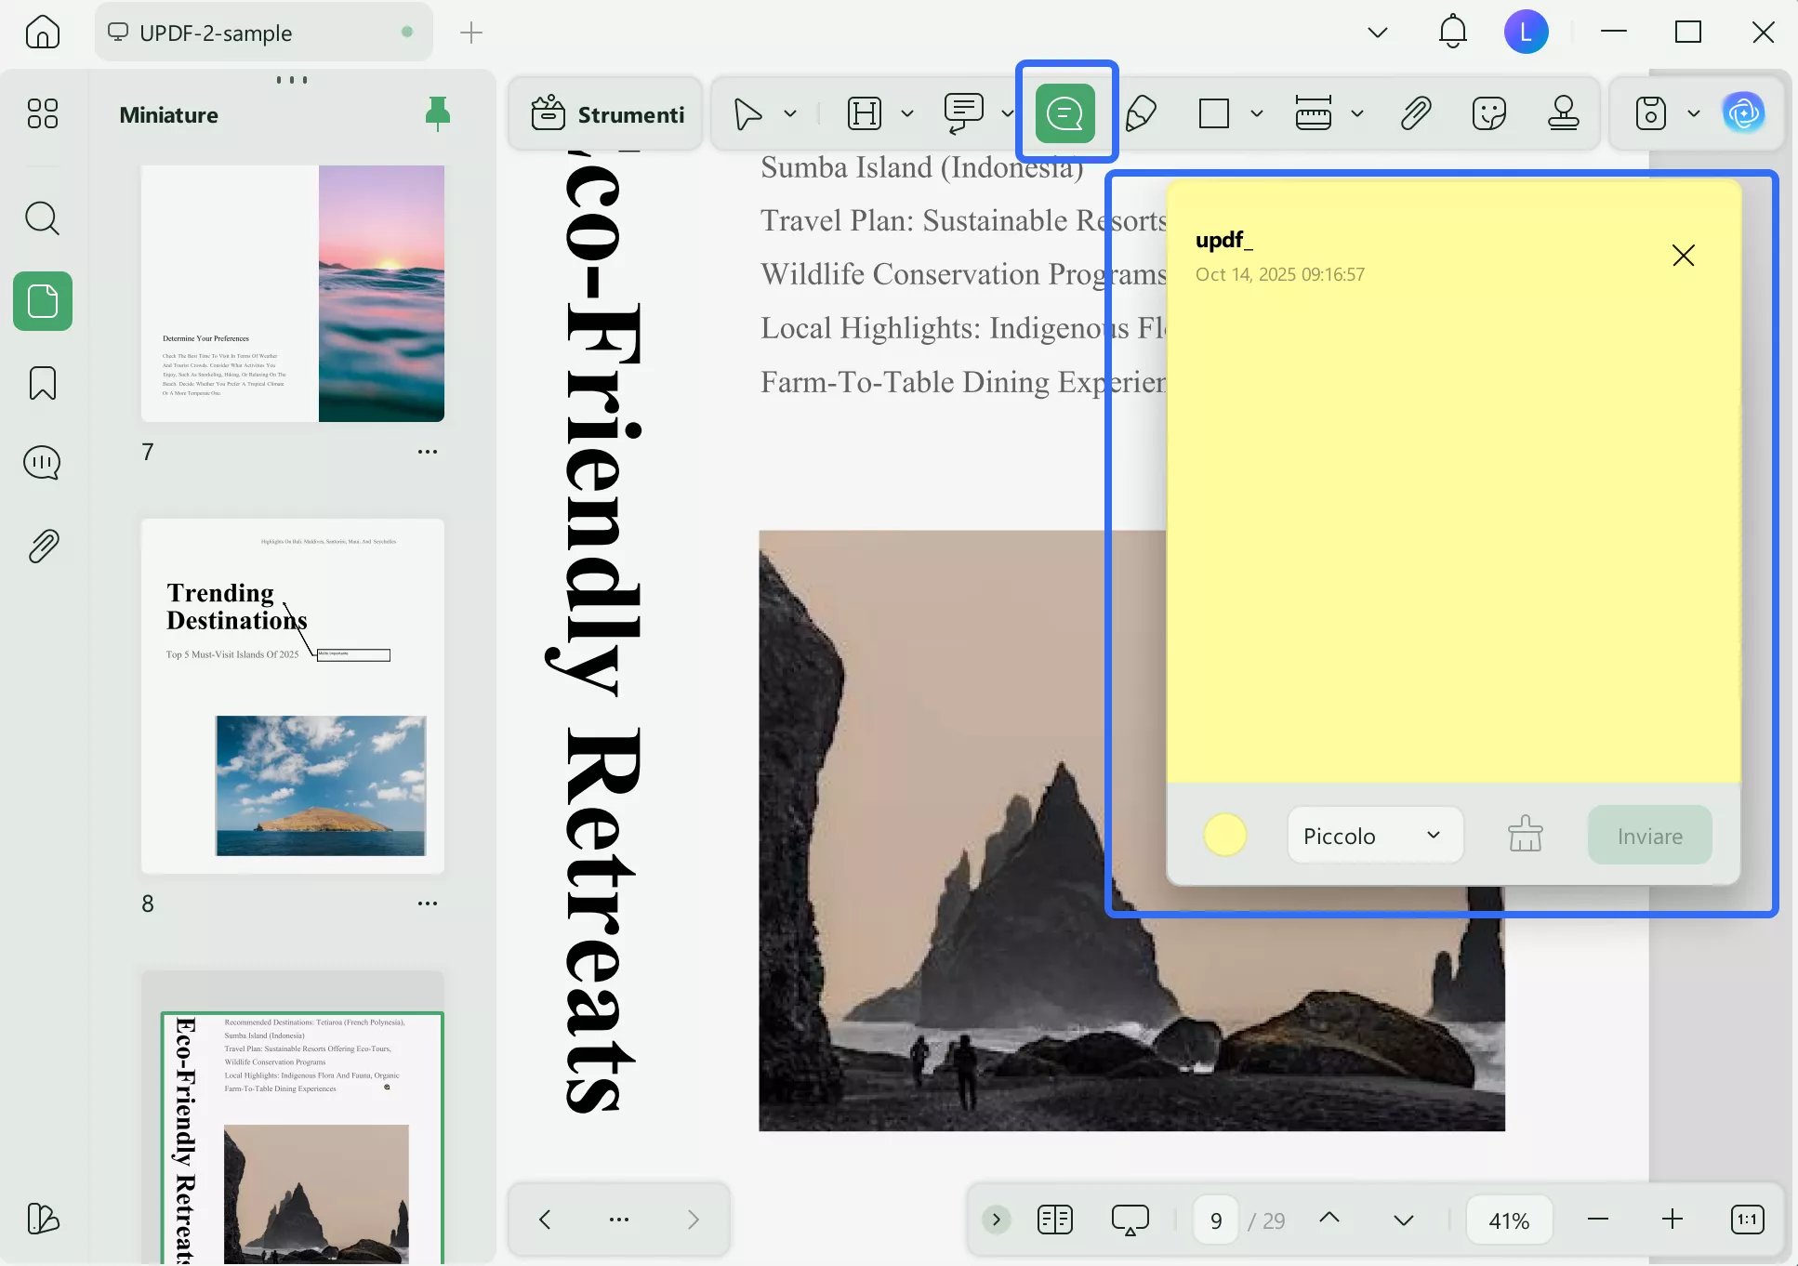The width and height of the screenshot is (1798, 1266).
Task: Select the pencil drawing tool
Action: point(1141,113)
